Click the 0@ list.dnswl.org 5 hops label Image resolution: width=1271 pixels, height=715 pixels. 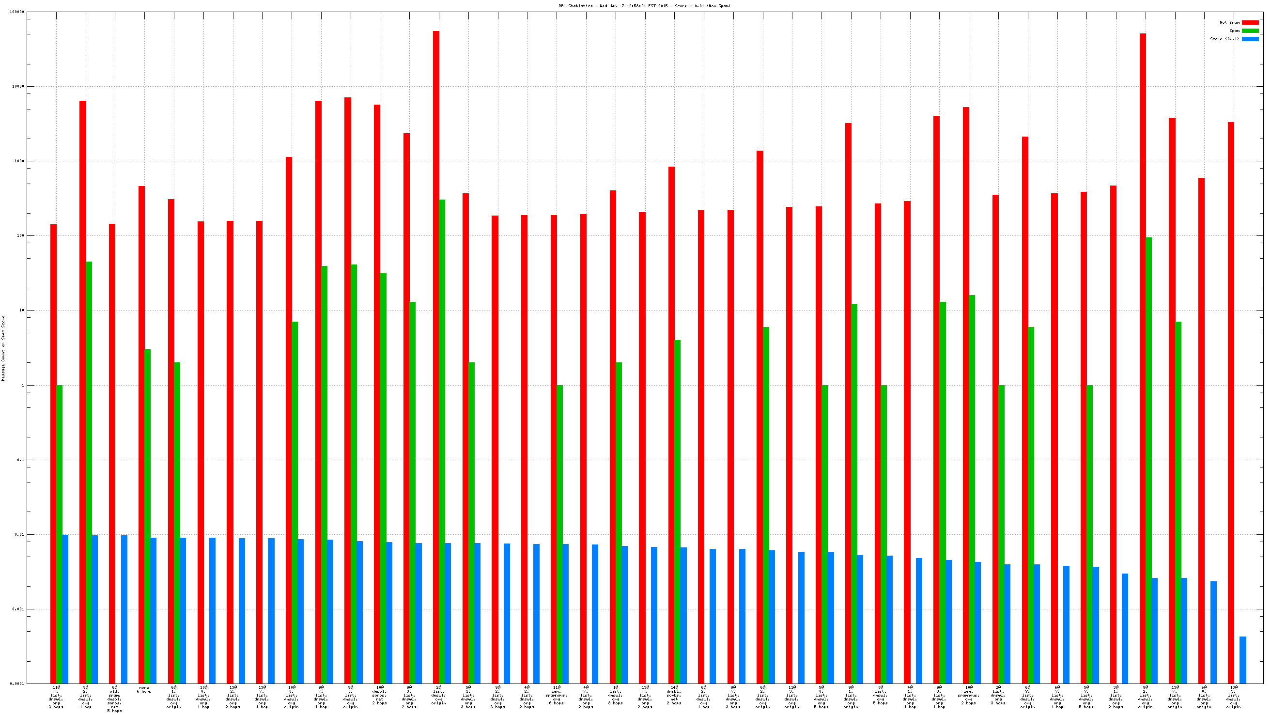click(x=880, y=695)
